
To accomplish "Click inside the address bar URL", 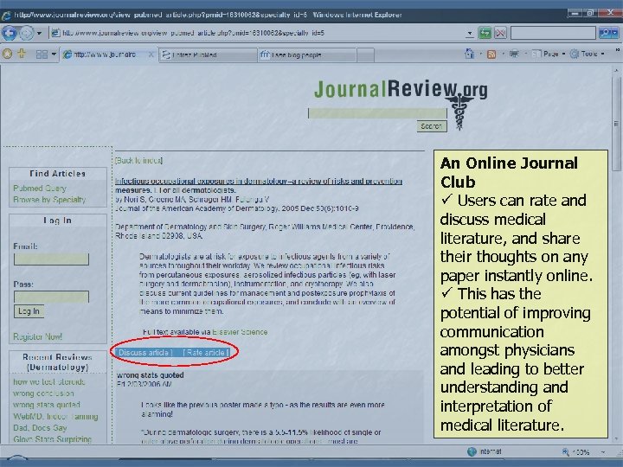I will [193, 33].
